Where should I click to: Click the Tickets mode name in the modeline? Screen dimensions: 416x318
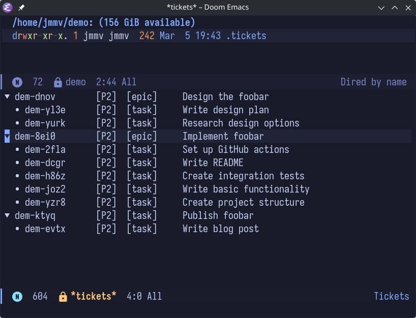391,296
